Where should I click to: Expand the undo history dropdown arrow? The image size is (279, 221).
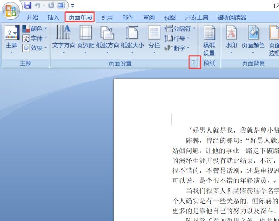(44, 6)
